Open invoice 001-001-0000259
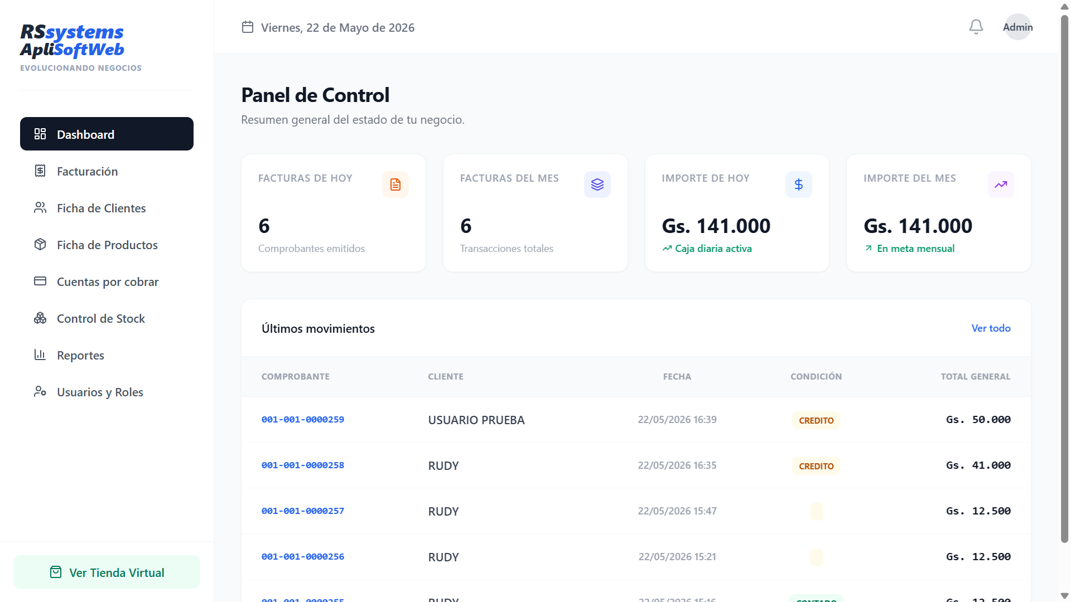The width and height of the screenshot is (1071, 602). (x=303, y=419)
